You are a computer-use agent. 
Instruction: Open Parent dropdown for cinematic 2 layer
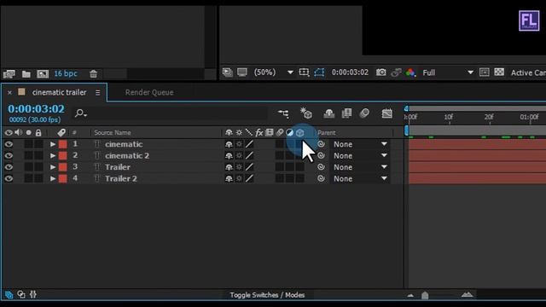pos(360,155)
